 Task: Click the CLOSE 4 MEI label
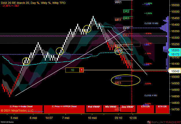point(151,96)
